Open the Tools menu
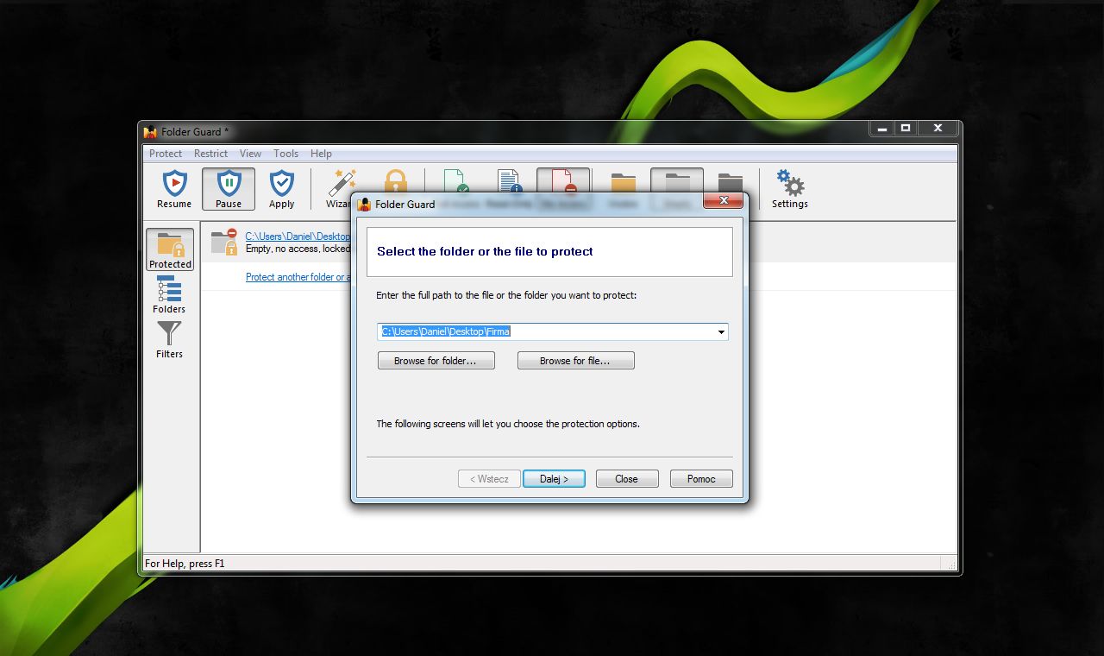Screen dimensions: 1104x656 285,154
